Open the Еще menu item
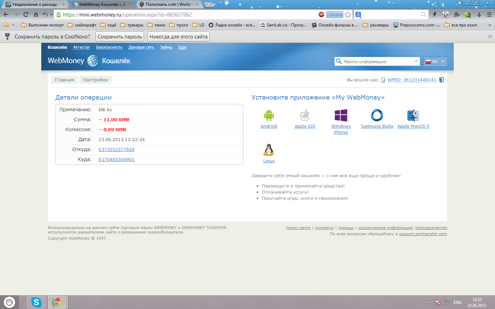The width and height of the screenshot is (495, 309). point(182,47)
